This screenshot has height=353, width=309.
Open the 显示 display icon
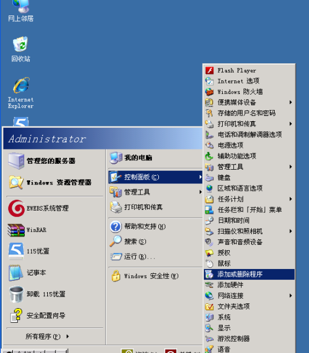209,328
